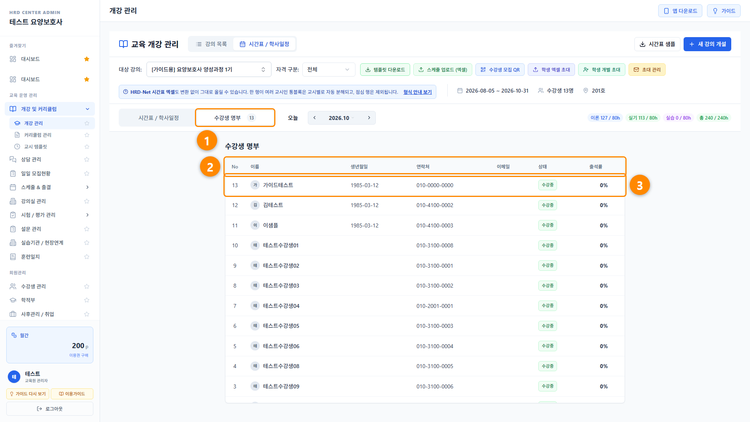Open the 형식 안내 보기 link

pos(417,92)
